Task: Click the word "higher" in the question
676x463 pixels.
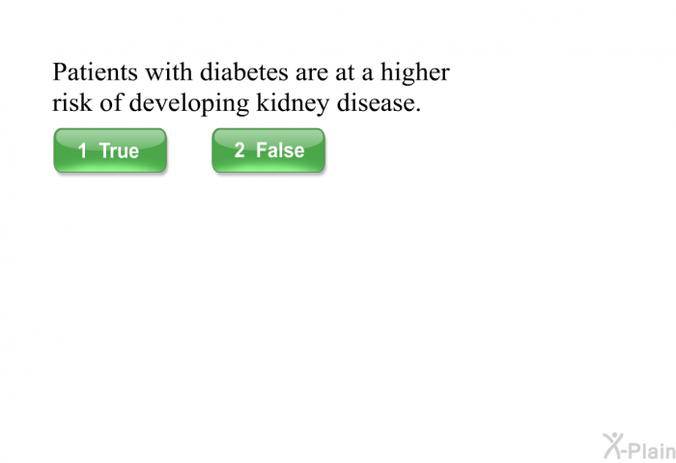Action: (415, 73)
